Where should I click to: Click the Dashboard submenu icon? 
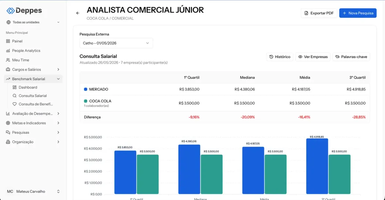[14, 87]
